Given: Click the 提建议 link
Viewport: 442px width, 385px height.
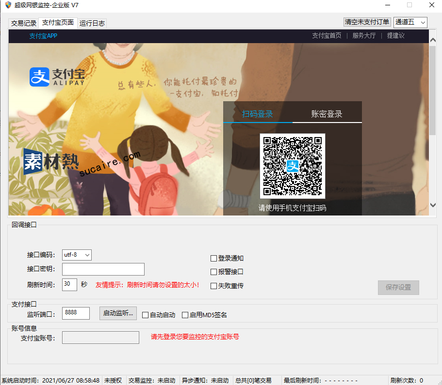Looking at the screenshot, I should coord(395,35).
